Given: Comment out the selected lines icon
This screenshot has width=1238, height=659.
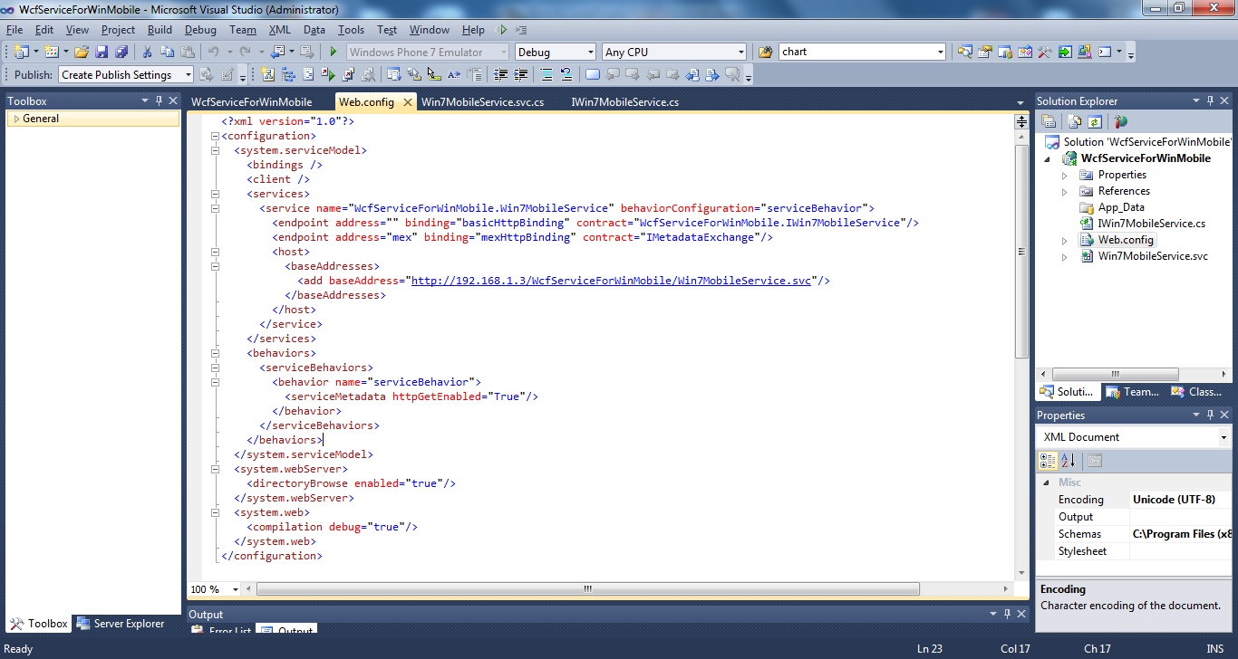Looking at the screenshot, I should pyautogui.click(x=546, y=74).
